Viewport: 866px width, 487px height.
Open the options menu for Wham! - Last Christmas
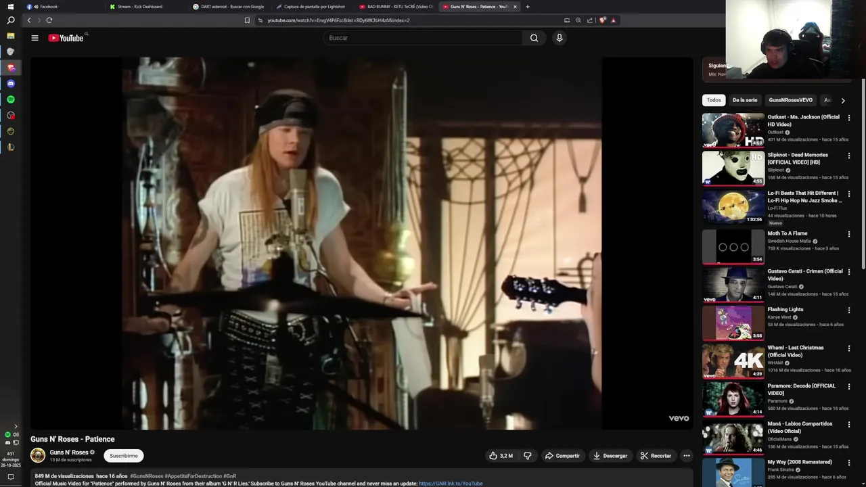849,348
